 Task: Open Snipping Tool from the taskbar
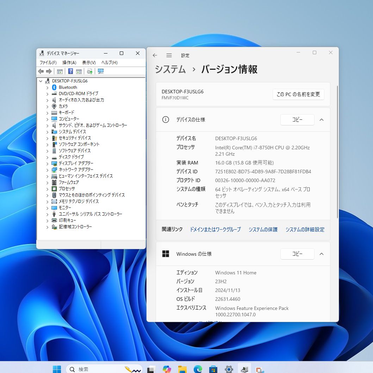[260, 369]
